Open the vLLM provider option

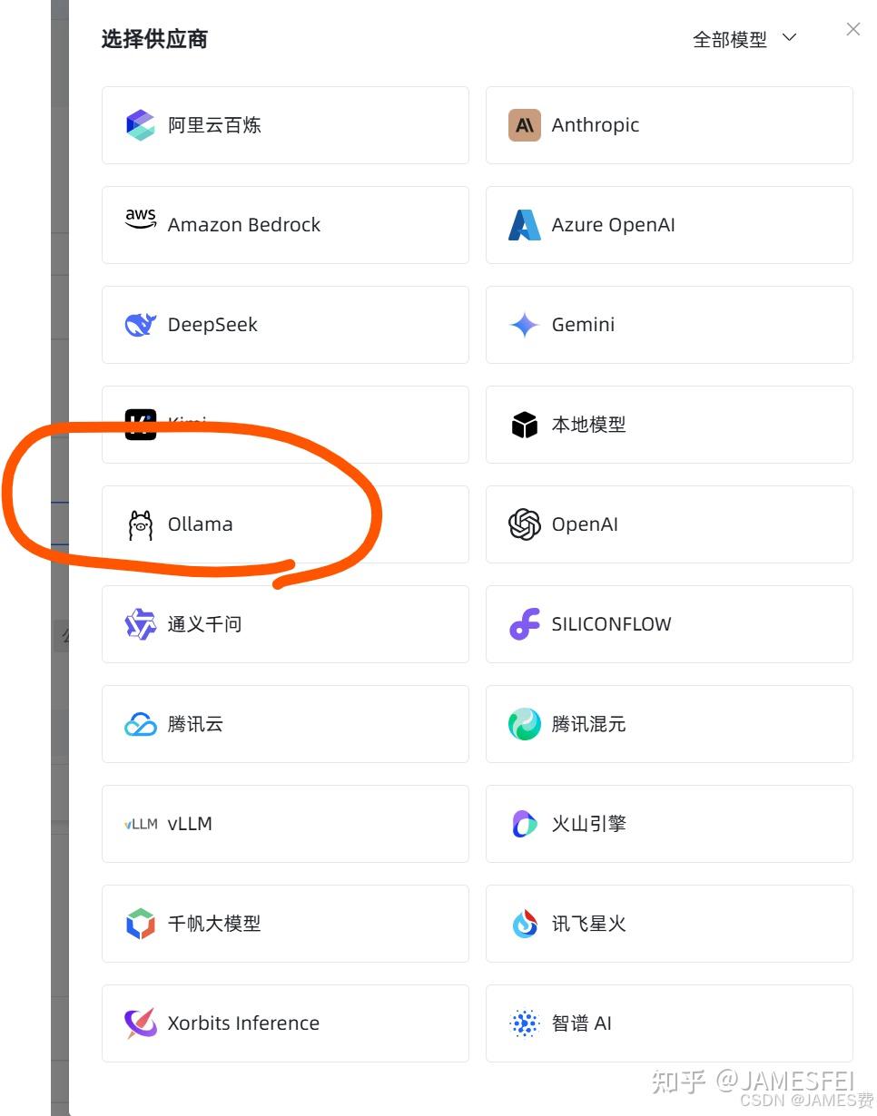click(285, 824)
